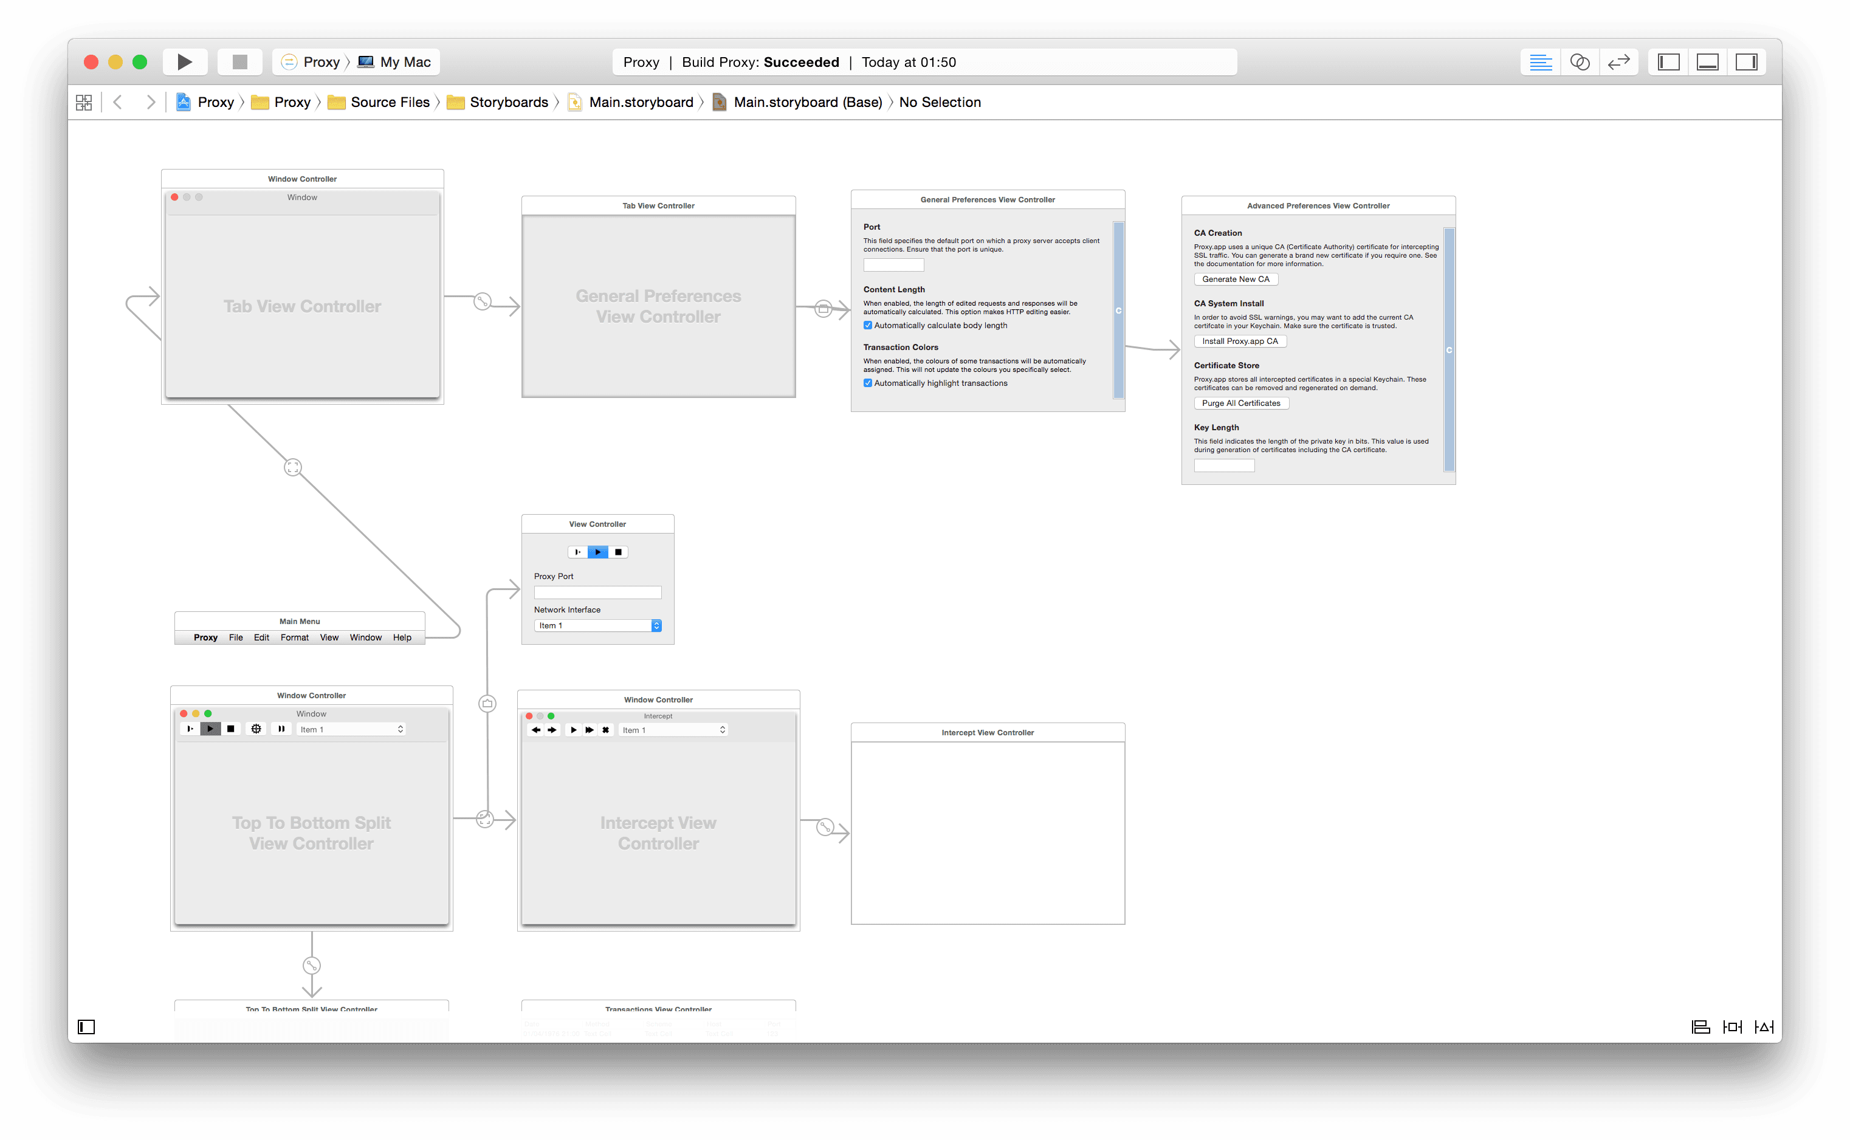Click the gear button in Window toolbar
This screenshot has height=1140, width=1850.
coord(256,729)
